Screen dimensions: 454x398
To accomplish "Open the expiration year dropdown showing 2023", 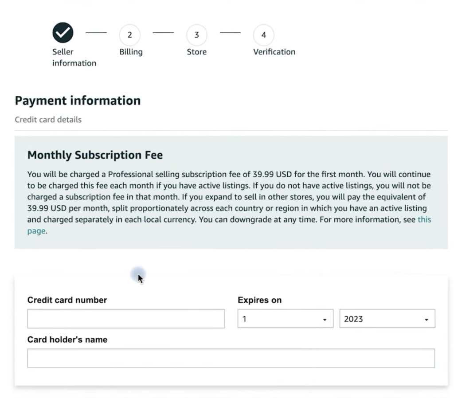I will click(387, 318).
